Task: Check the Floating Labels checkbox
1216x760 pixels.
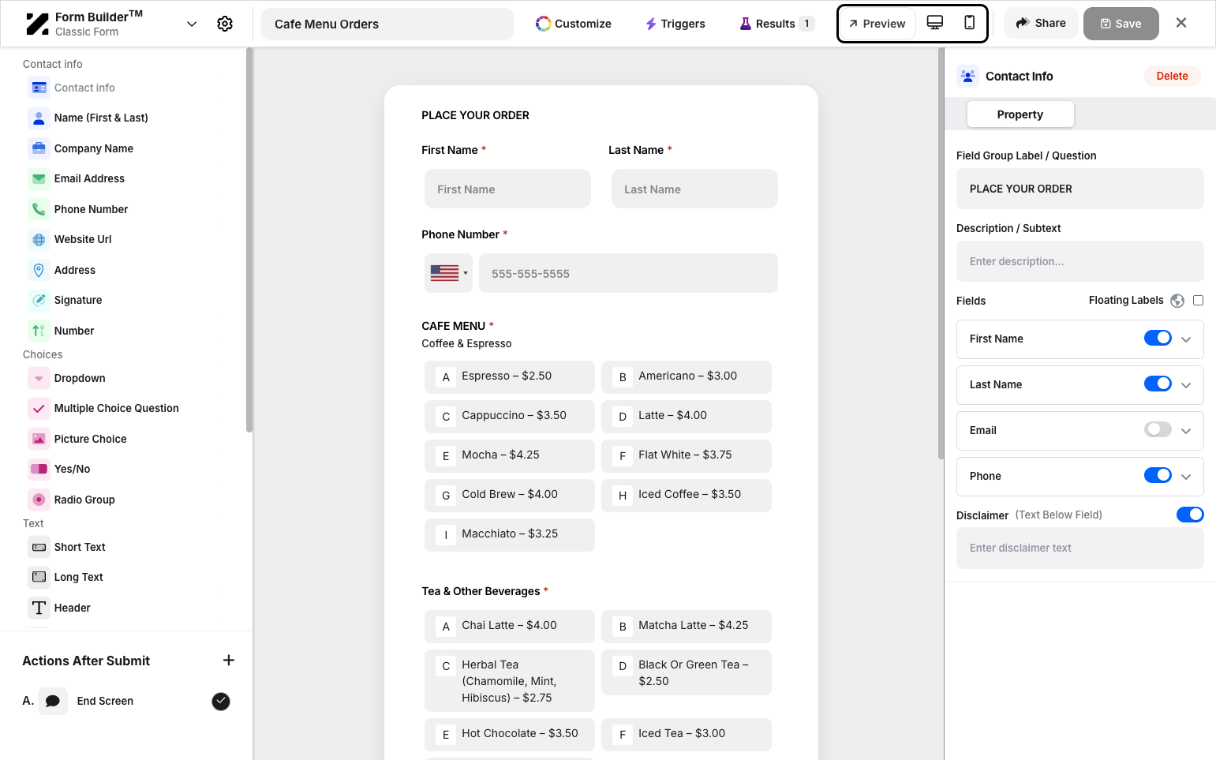Action: [1198, 300]
